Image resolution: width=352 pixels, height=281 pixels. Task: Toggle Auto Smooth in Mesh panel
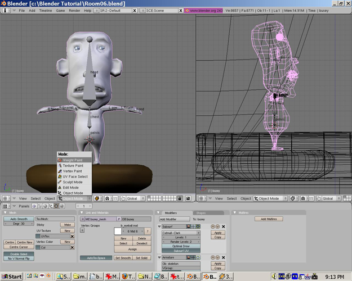(x=18, y=219)
